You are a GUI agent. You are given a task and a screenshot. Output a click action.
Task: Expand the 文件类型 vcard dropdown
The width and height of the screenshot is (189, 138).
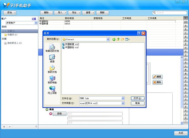click(x=123, y=103)
